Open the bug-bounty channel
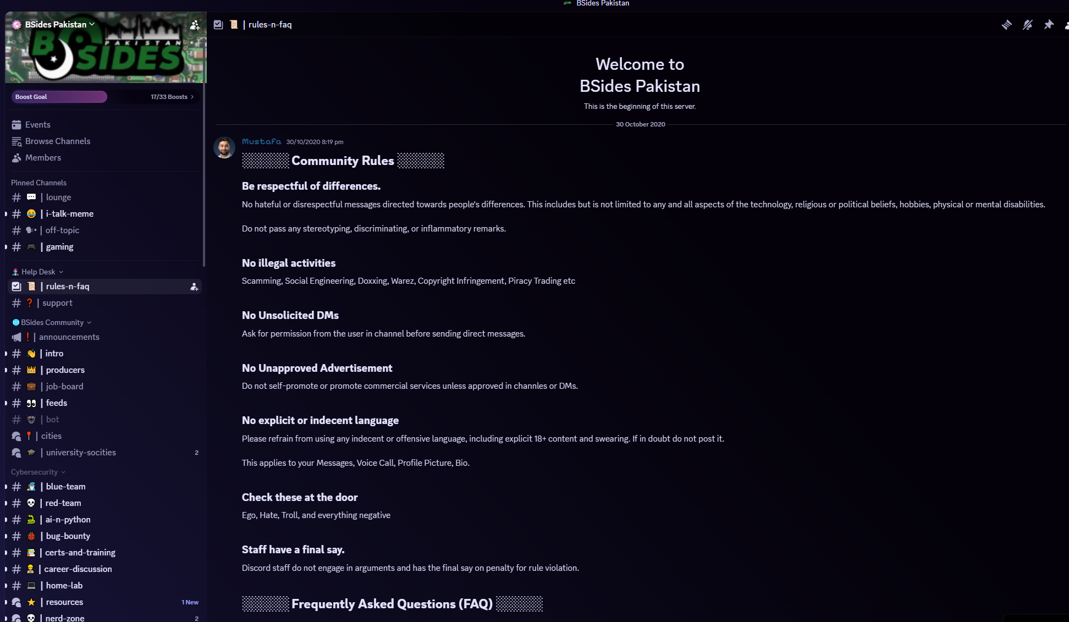The image size is (1069, 622). tap(103, 536)
